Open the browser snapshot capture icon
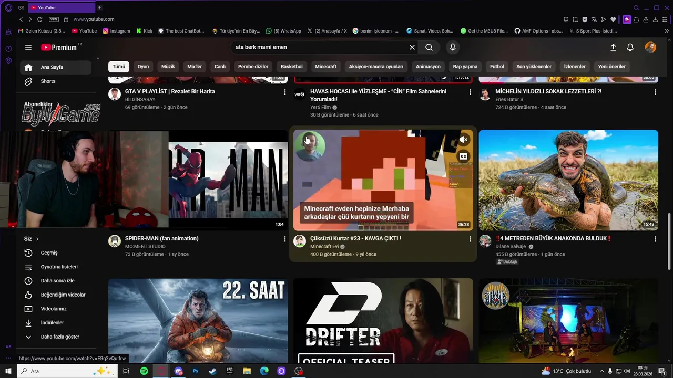The height and width of the screenshot is (378, 673). click(575, 19)
